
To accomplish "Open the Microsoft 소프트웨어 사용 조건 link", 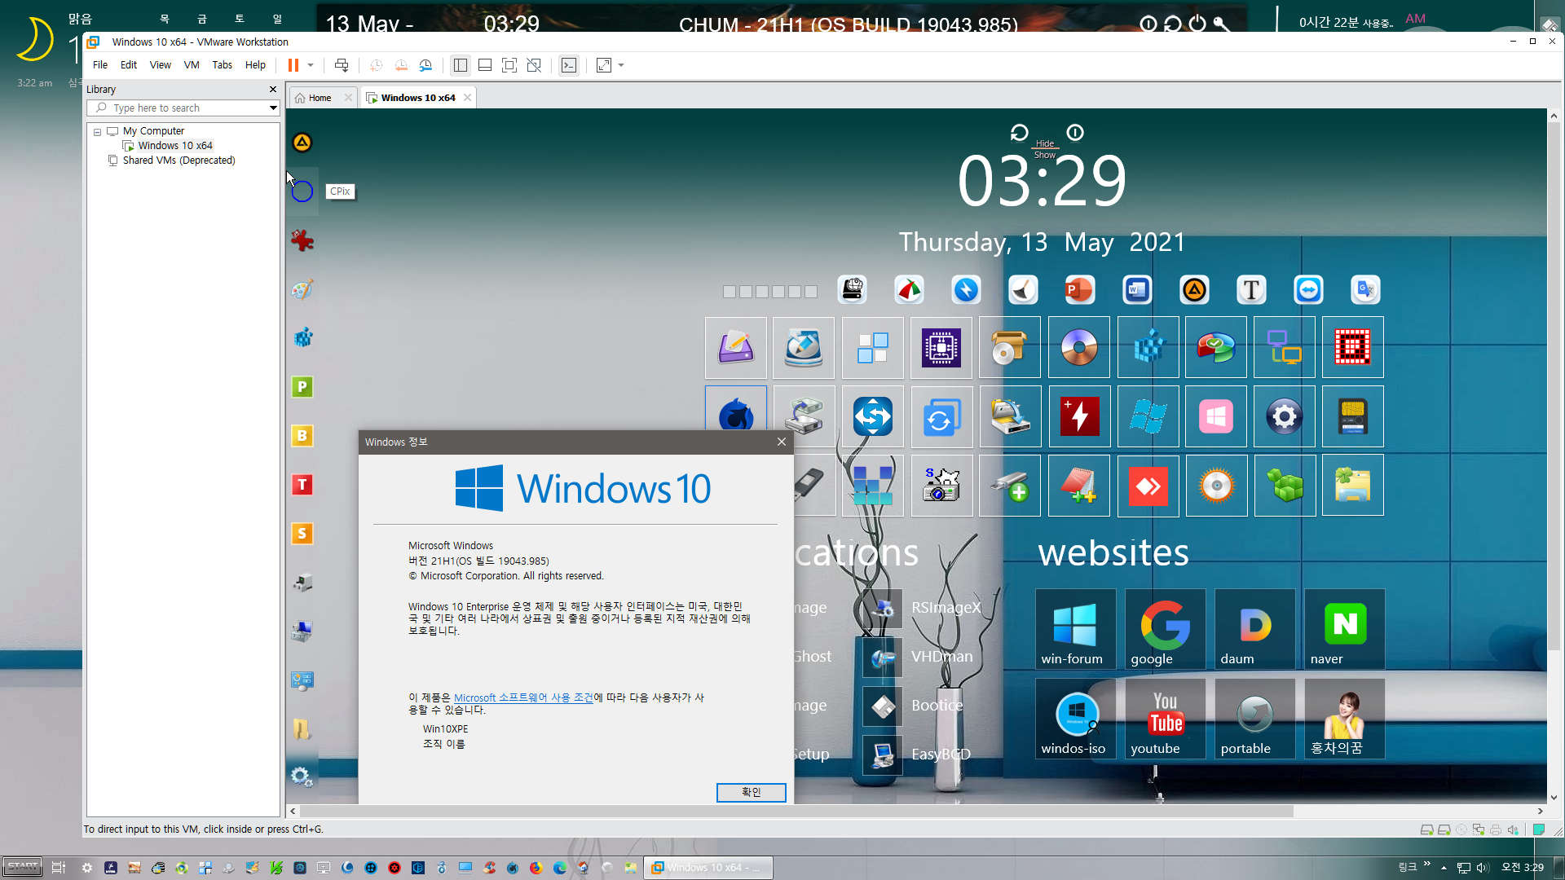I will coord(523,697).
